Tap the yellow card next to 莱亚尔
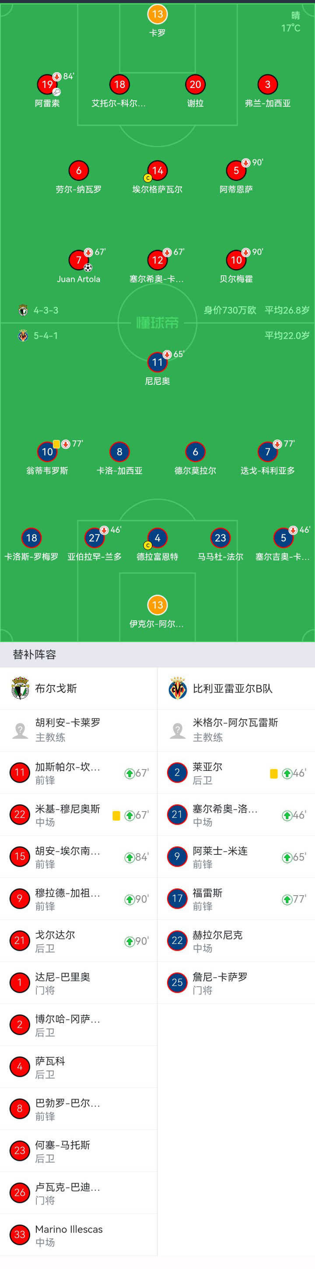Image resolution: width=315 pixels, height=1269 pixels. 274,773
